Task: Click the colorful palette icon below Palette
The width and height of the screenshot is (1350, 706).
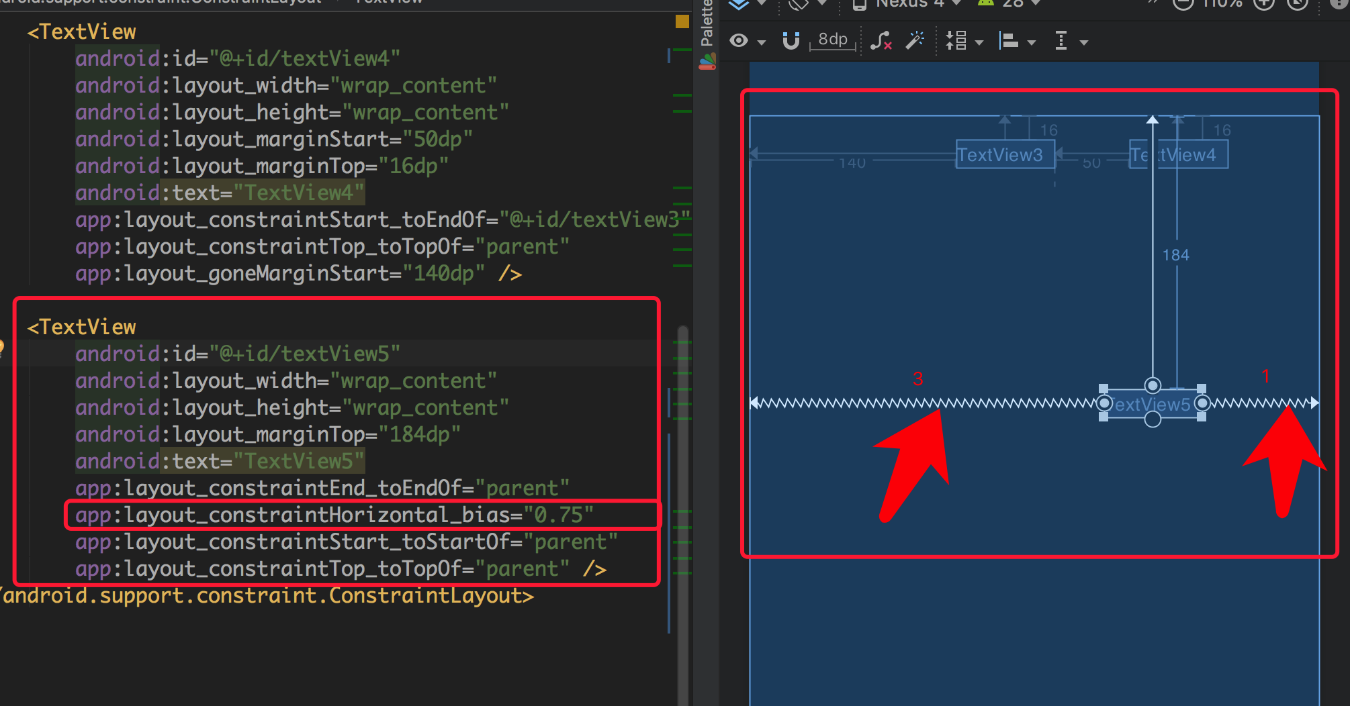Action: [707, 62]
